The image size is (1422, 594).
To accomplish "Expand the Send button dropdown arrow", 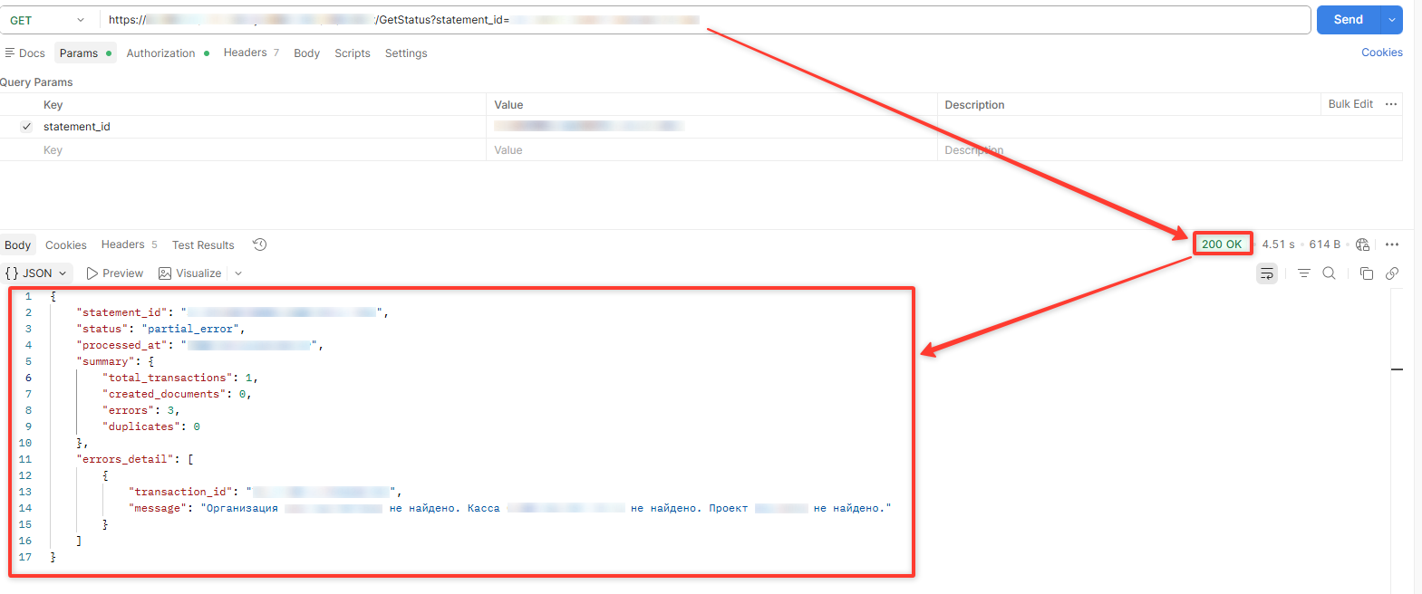I will (x=1391, y=20).
